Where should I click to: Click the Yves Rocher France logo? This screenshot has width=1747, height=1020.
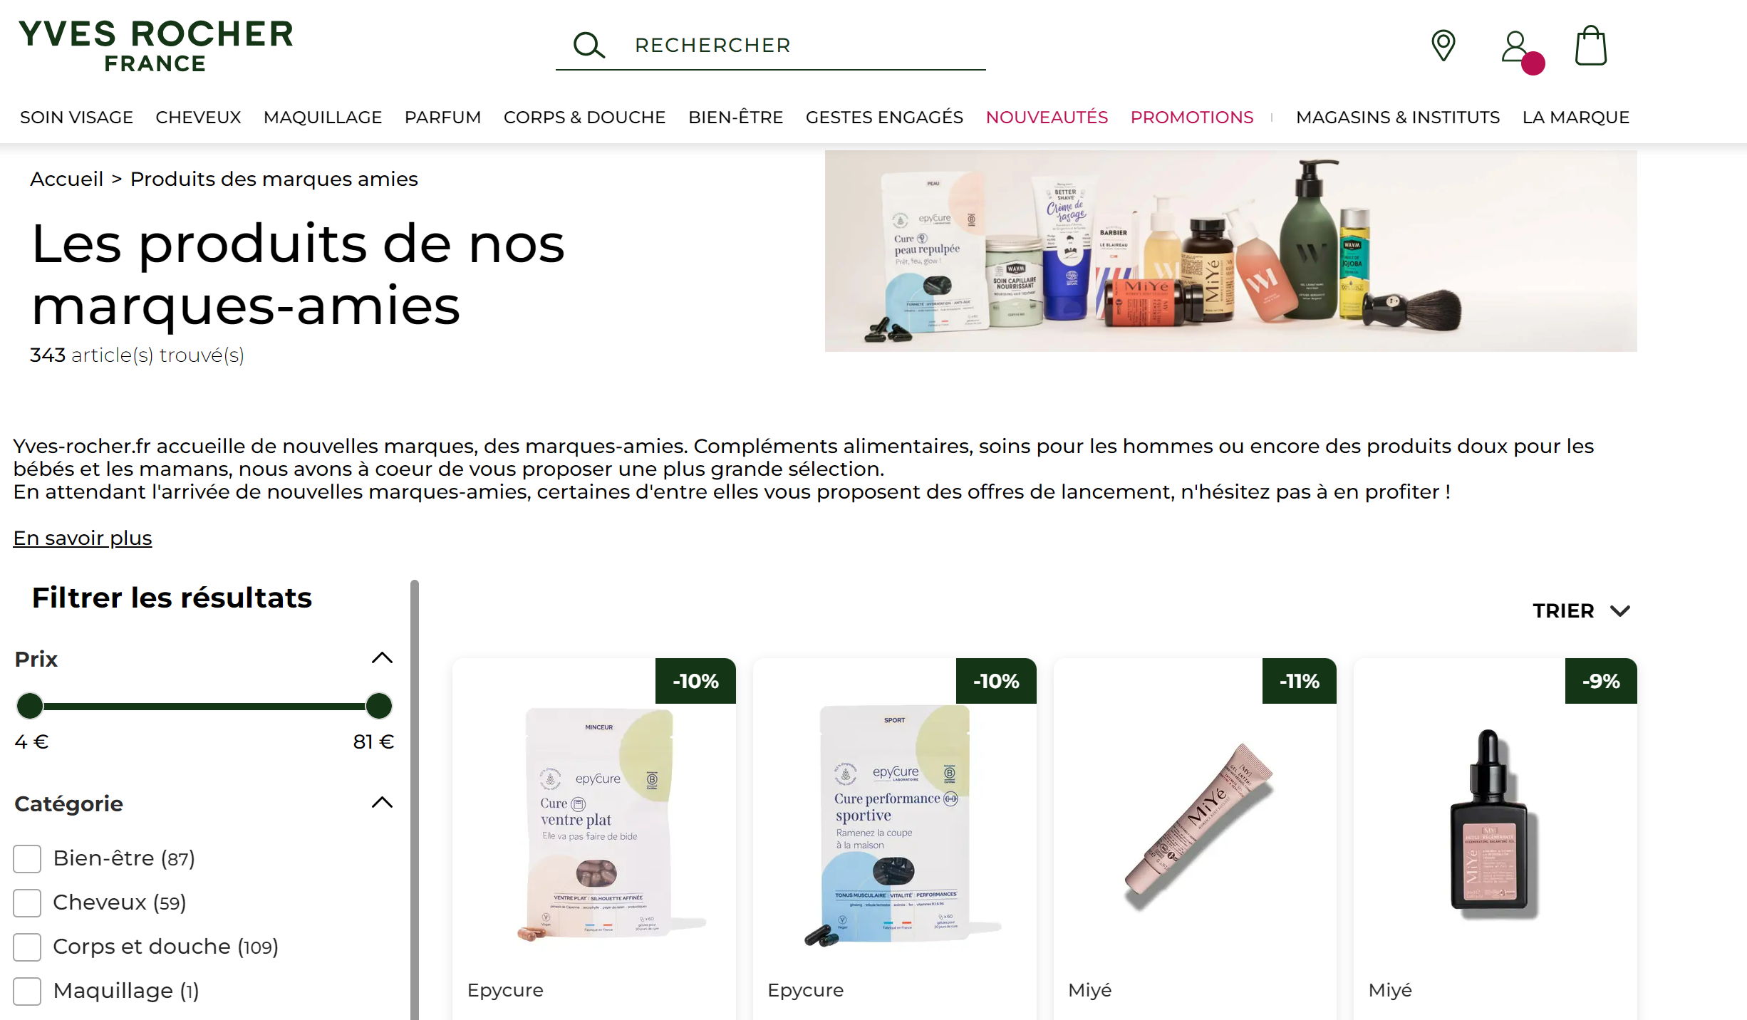(156, 46)
